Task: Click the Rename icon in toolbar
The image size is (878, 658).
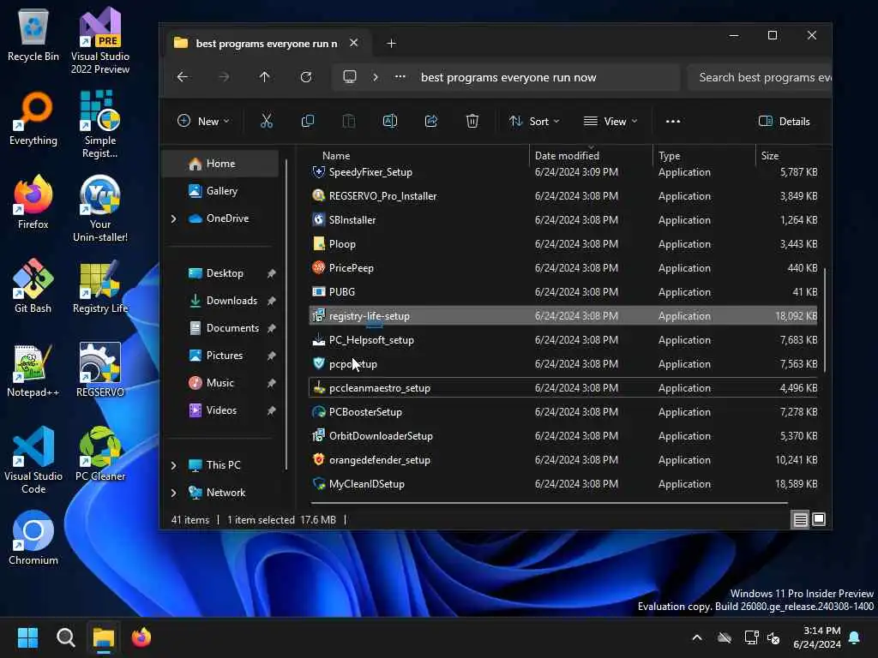Action: (x=390, y=121)
